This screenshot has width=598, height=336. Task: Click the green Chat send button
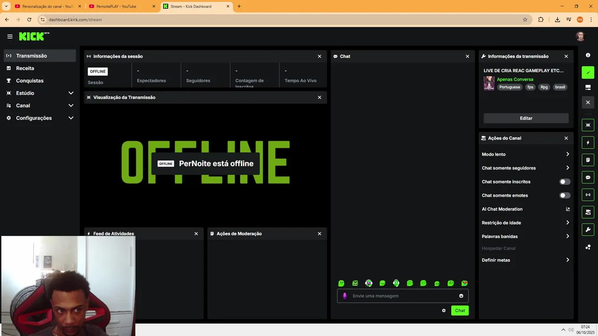click(x=460, y=310)
